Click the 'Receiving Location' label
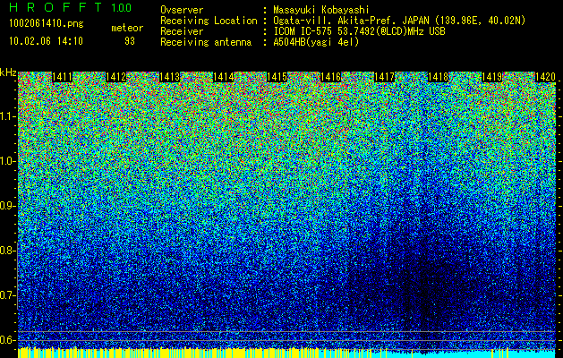Viewport: 563px width, 358px height. [209, 21]
